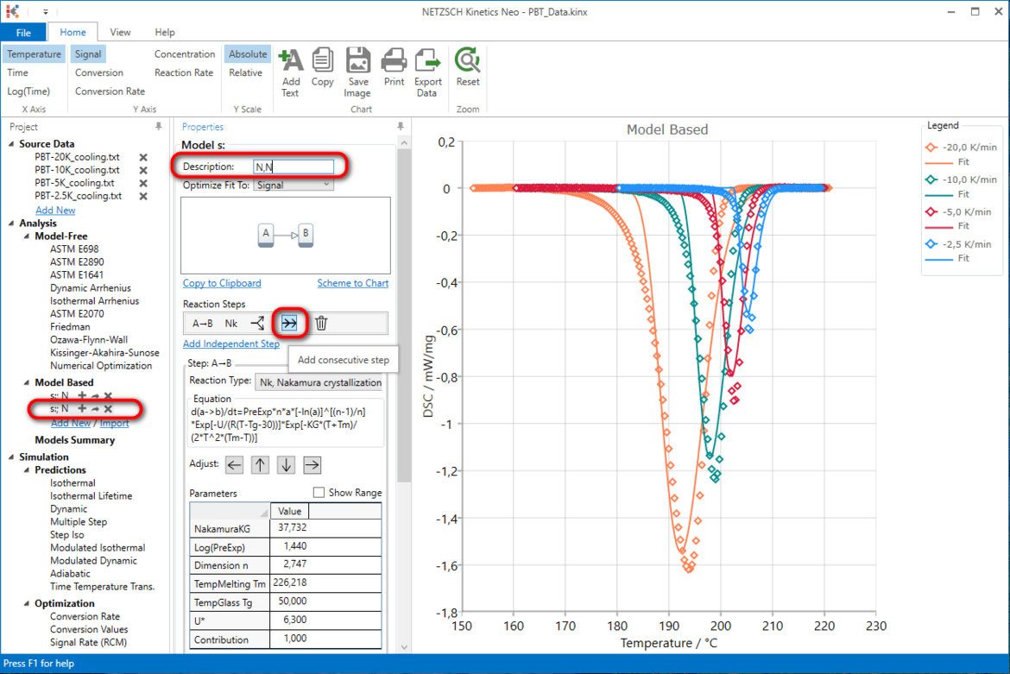The height and width of the screenshot is (674, 1010).
Task: Remove PBT-20K_cooling.txt with its X icon
Action: tap(143, 157)
